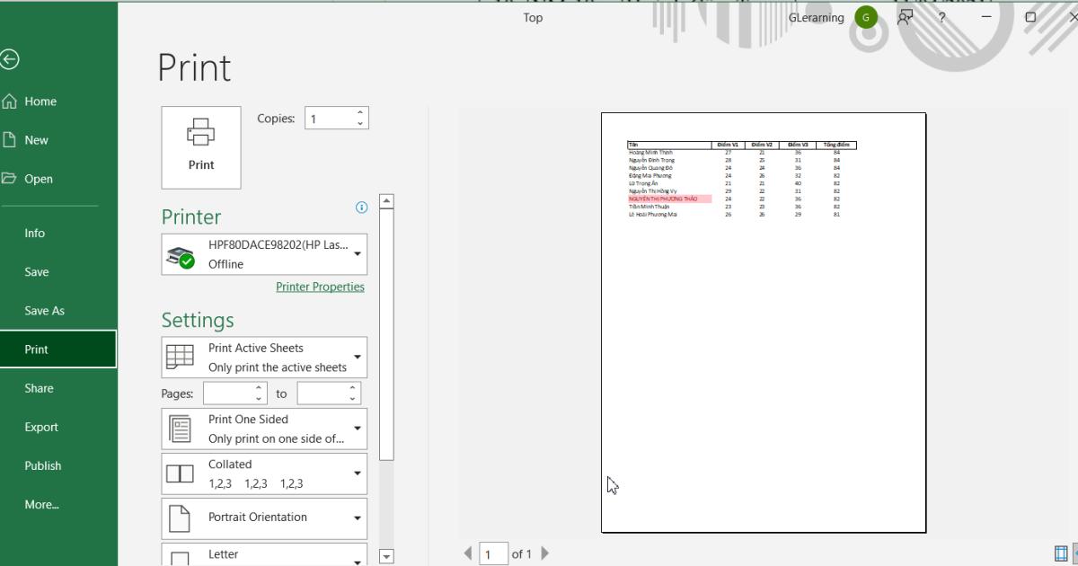Open the Publish page
The height and width of the screenshot is (566, 1078).
58,465
